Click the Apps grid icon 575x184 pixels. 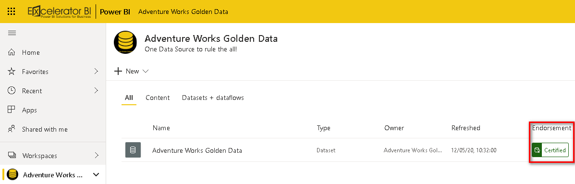point(12,110)
